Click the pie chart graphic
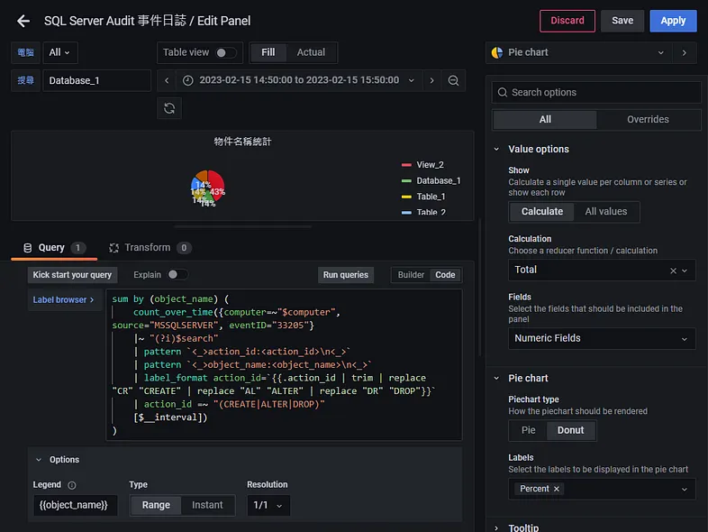The height and width of the screenshot is (532, 708). coord(208,188)
